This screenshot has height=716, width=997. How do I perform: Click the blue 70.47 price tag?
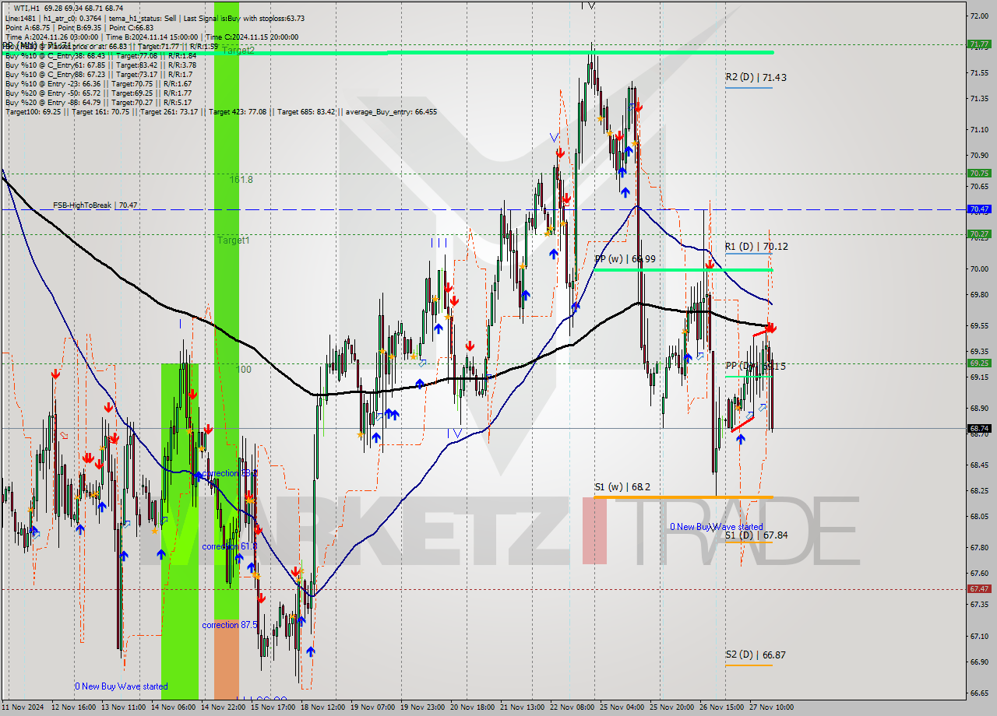pyautogui.click(x=979, y=209)
